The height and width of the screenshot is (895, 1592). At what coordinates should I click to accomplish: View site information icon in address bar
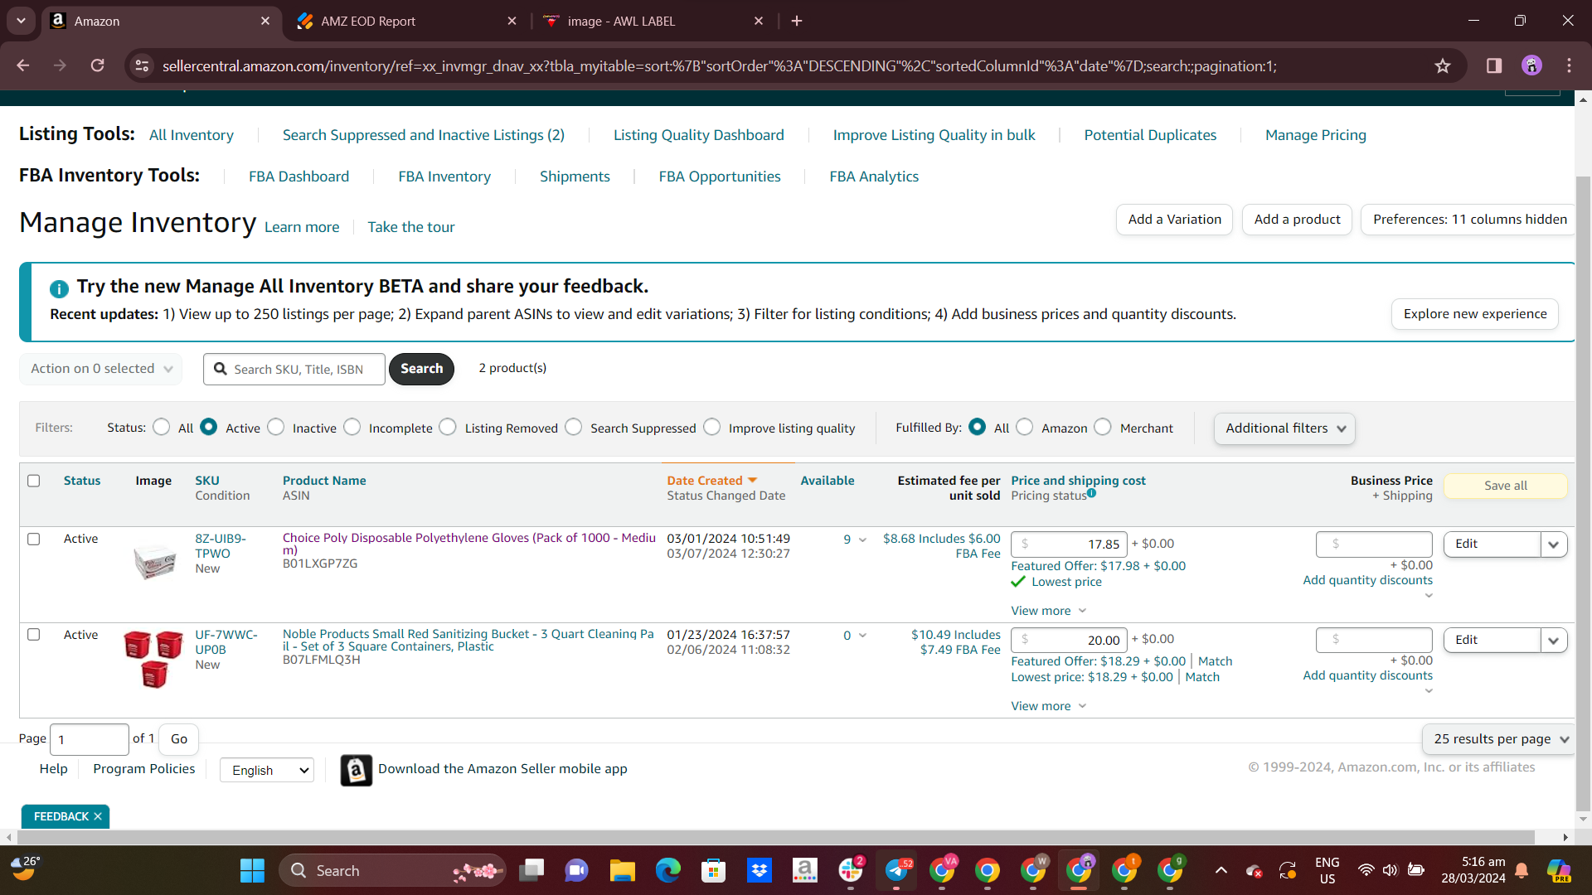142,65
